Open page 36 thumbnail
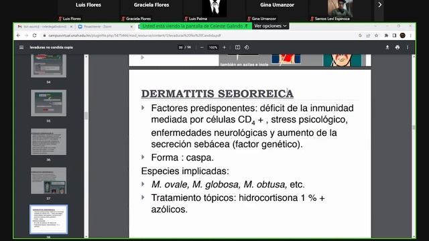 click(x=48, y=142)
